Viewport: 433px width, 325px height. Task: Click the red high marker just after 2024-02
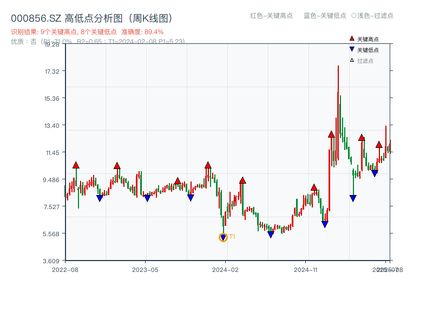[242, 180]
